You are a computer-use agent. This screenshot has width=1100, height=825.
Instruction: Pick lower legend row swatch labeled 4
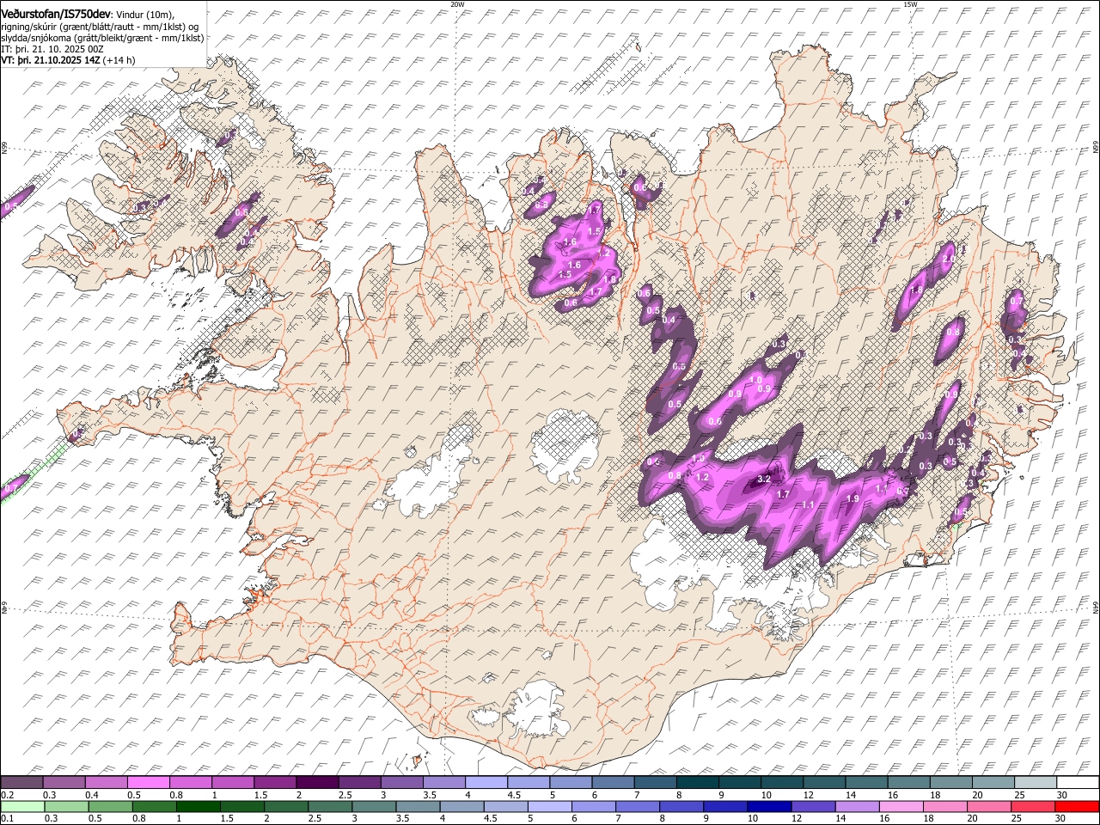click(x=461, y=806)
